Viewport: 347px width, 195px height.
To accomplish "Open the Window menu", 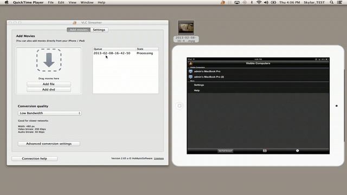I will pos(87,2).
